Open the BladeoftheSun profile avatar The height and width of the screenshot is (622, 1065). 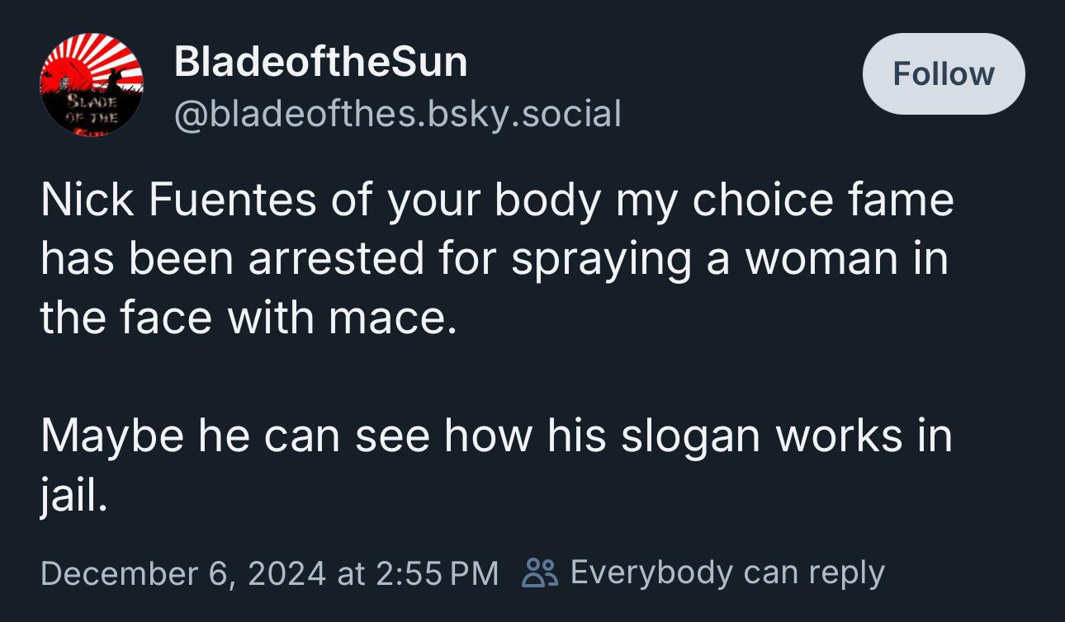tap(92, 85)
